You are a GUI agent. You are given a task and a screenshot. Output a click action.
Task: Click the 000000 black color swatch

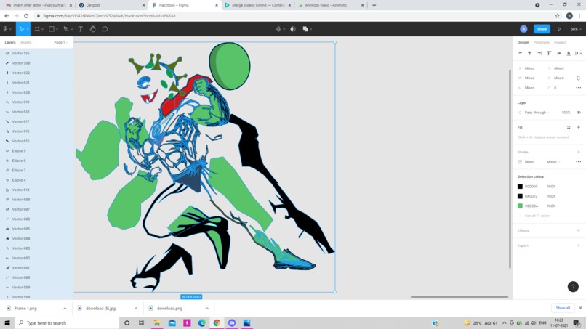(520, 187)
